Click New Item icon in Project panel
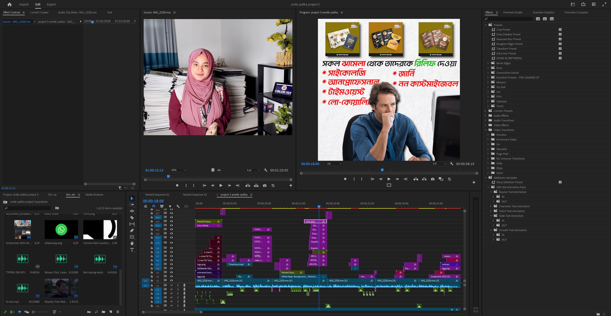Image resolution: width=611 pixels, height=316 pixels. 111,312
